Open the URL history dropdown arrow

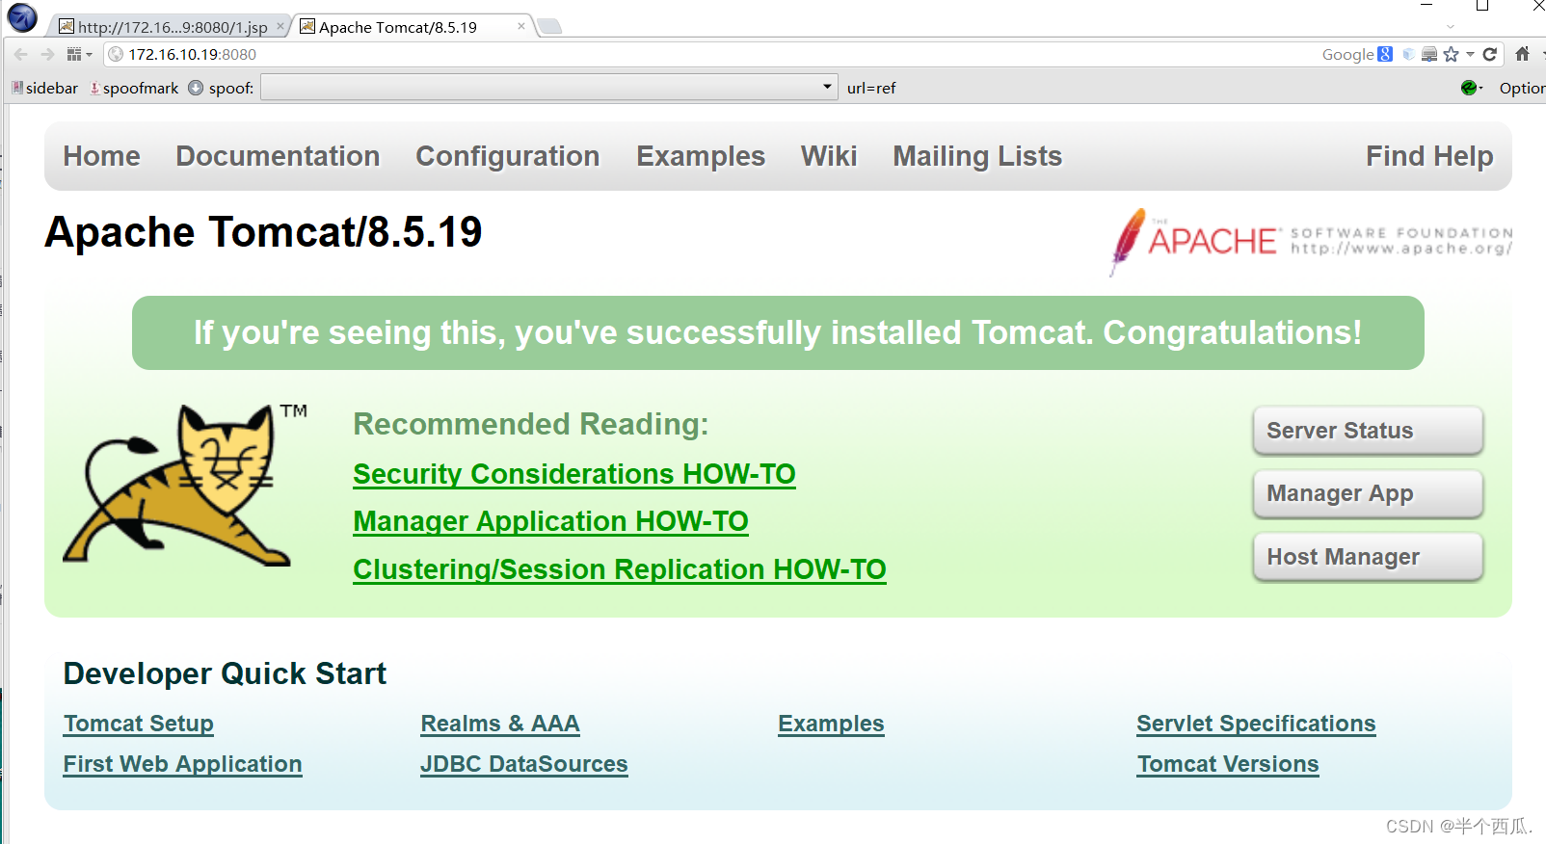click(1470, 55)
